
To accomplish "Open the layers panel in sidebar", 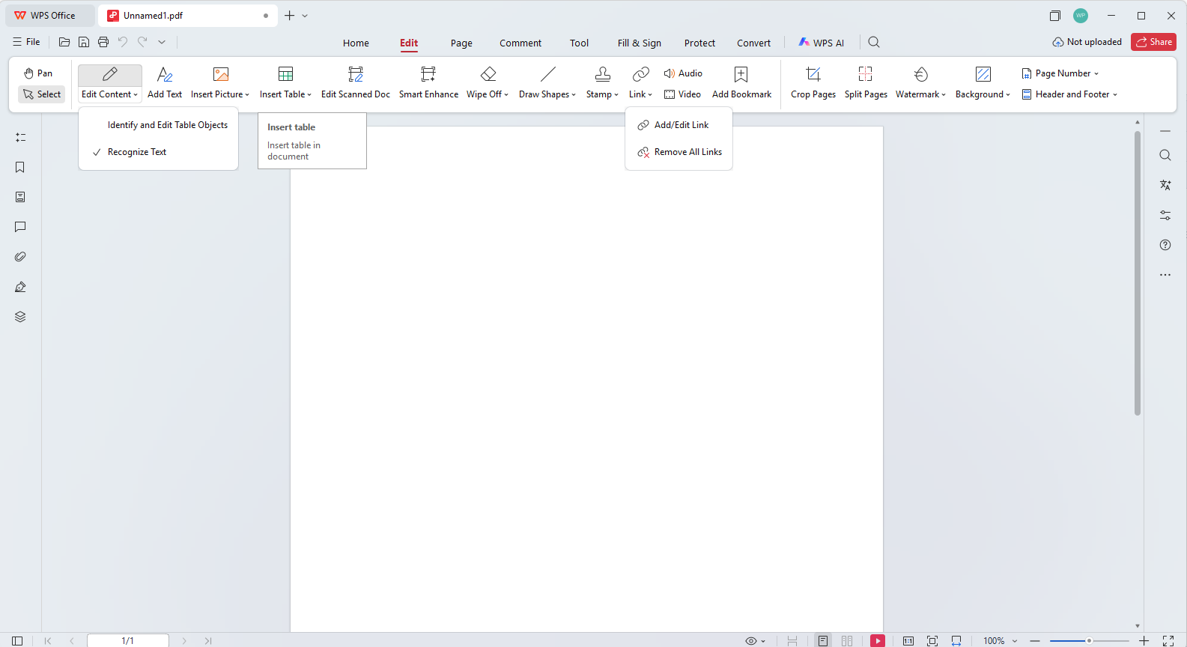I will pos(20,317).
